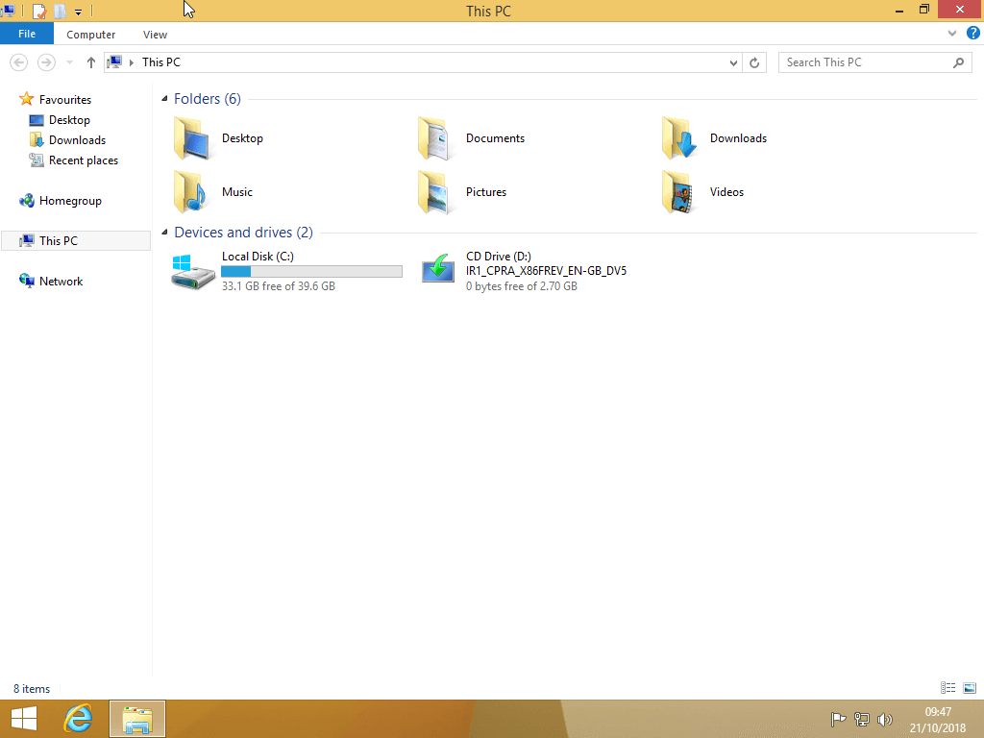Click the Local Disk (C:) usage bar
Screen dimensions: 984x738
click(311, 271)
